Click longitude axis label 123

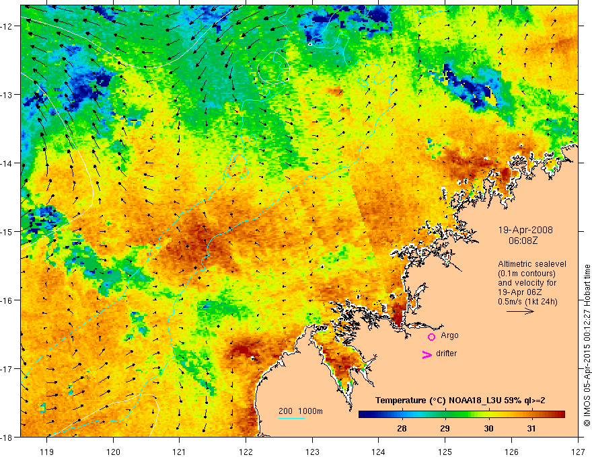(x=312, y=452)
